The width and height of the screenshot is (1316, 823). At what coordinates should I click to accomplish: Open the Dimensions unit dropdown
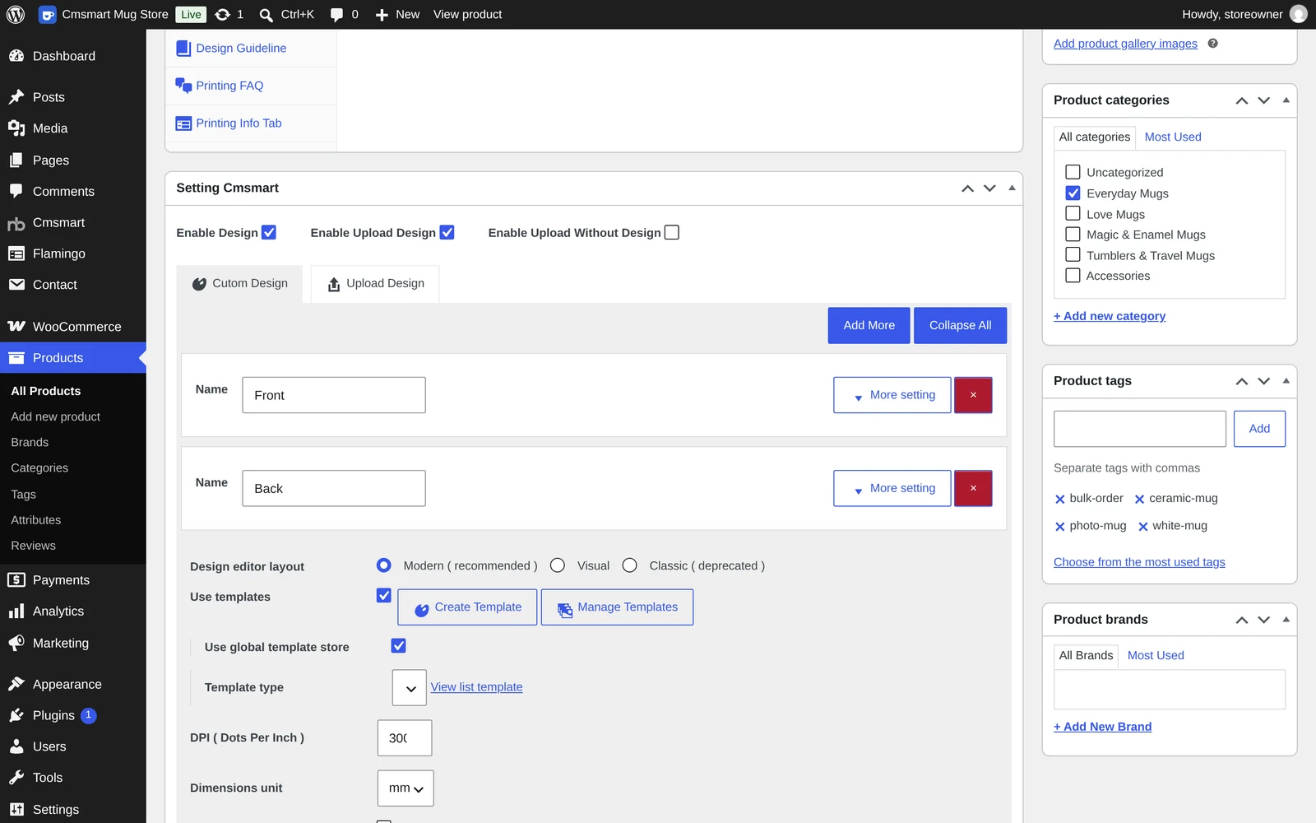(x=405, y=788)
